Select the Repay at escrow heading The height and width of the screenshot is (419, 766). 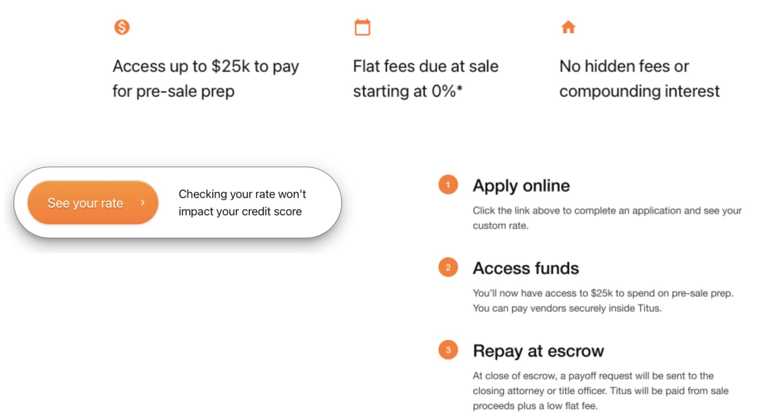point(538,351)
